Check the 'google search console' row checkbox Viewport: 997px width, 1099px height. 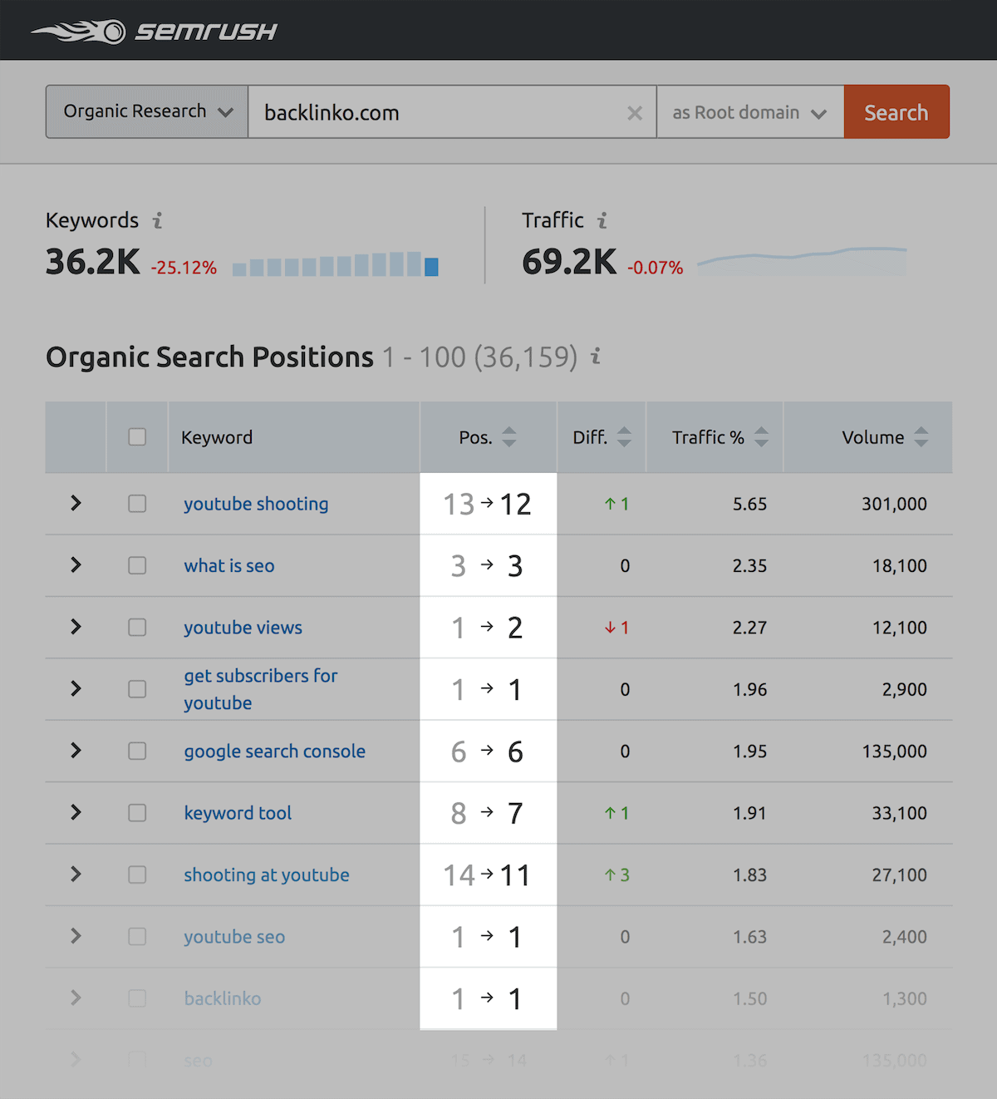(137, 752)
